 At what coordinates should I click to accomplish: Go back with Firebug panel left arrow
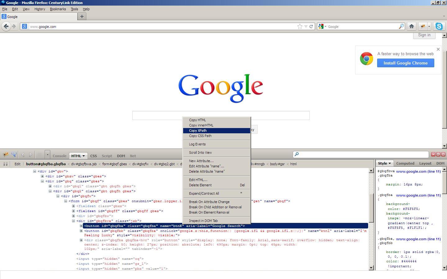pyautogui.click(x=23, y=154)
